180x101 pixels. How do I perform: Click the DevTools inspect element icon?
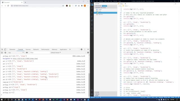coord(2,49)
